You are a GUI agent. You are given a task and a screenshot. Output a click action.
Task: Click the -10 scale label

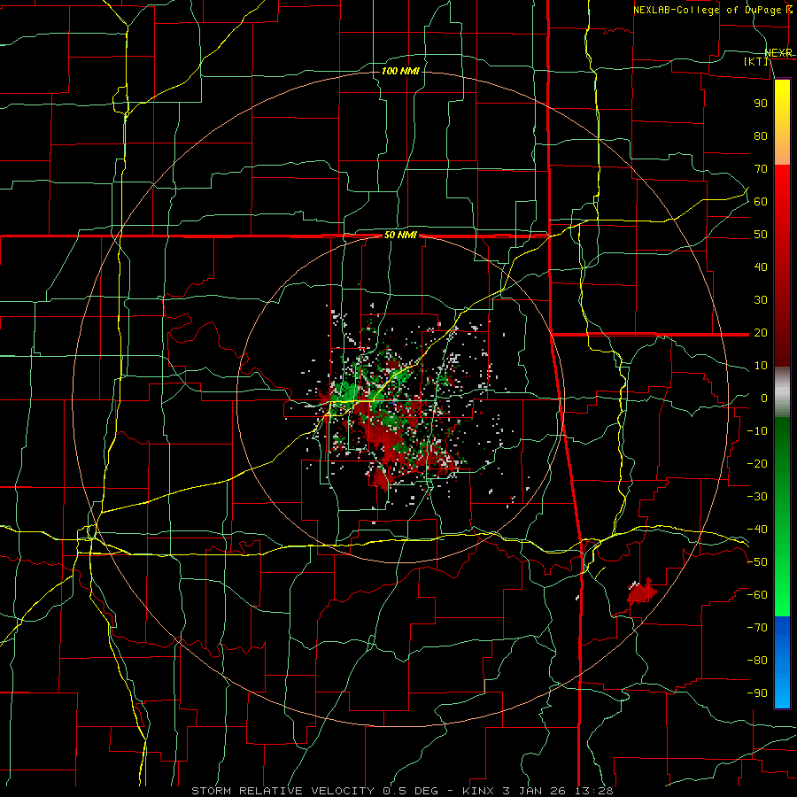[757, 431]
